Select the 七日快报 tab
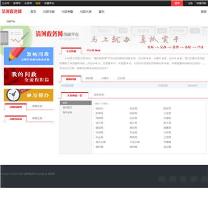The image size is (208, 208). 71,51
